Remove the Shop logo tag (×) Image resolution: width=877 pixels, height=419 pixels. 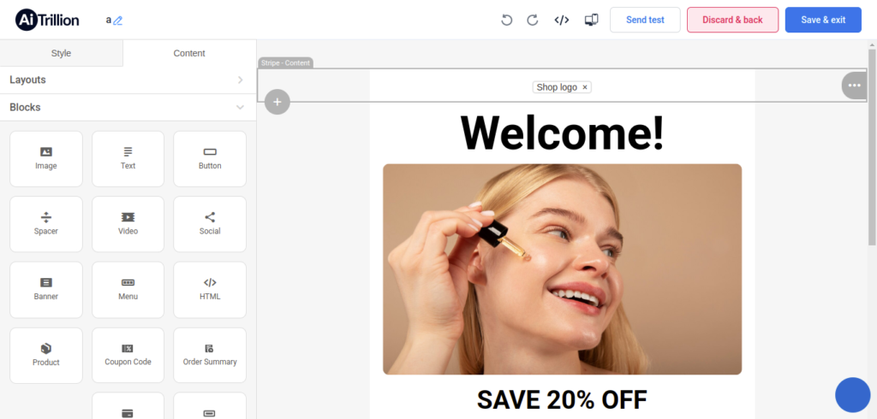point(585,87)
